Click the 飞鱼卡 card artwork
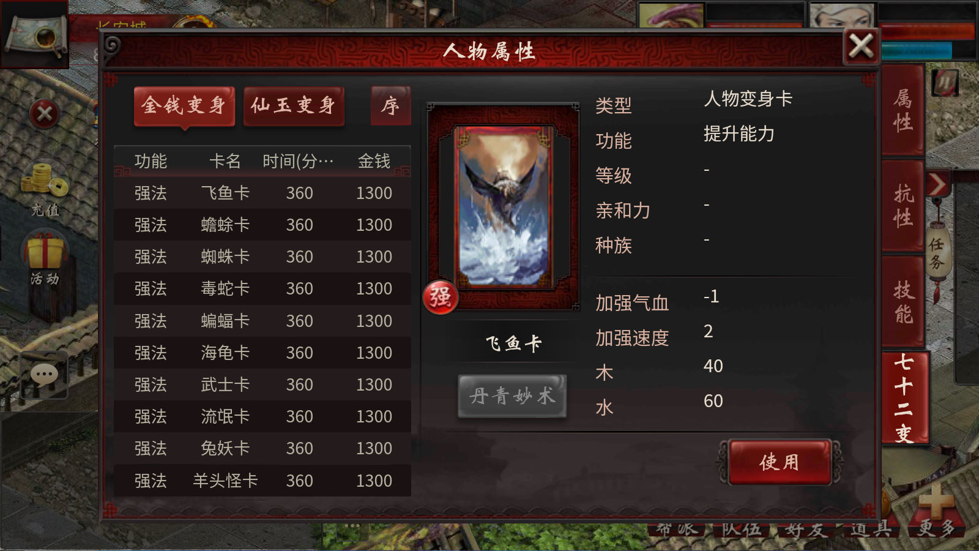This screenshot has width=979, height=551. pyautogui.click(x=503, y=206)
